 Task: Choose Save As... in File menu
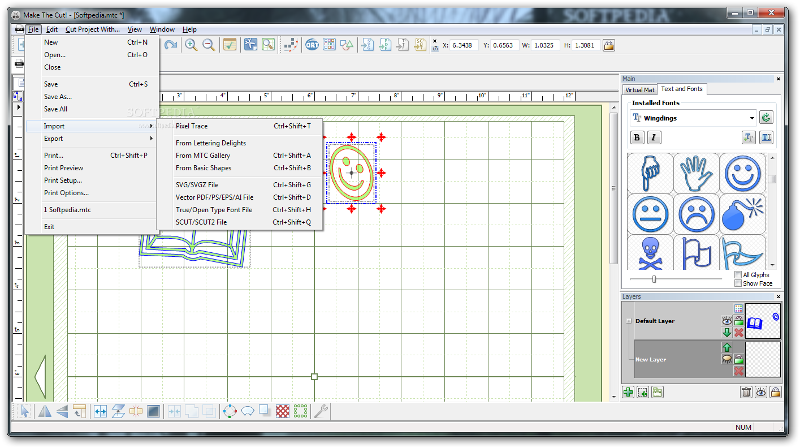pyautogui.click(x=92, y=97)
